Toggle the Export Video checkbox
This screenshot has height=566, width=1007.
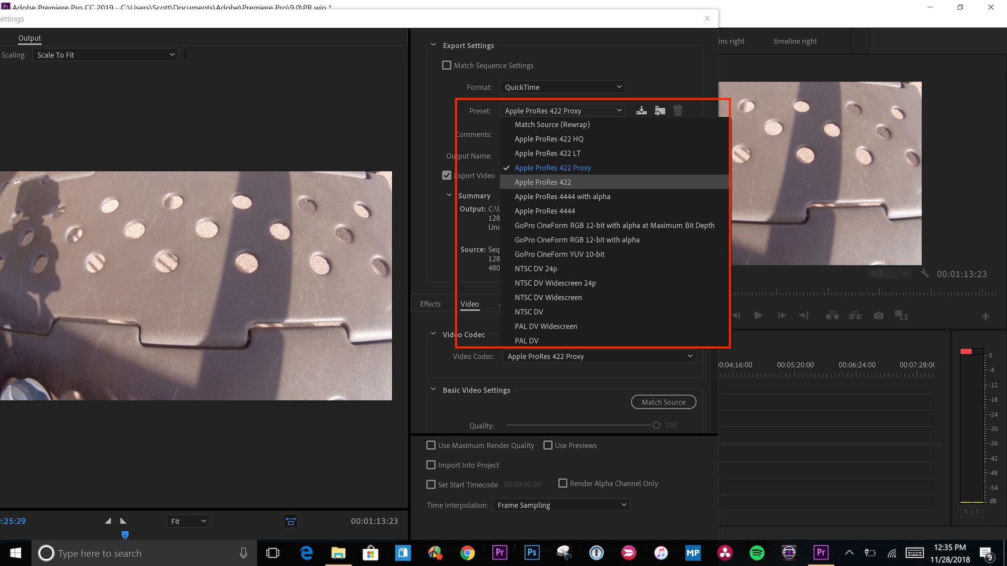click(x=446, y=175)
